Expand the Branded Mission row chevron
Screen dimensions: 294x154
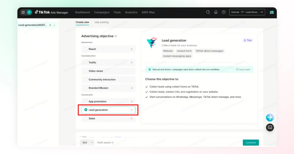pos(131,88)
